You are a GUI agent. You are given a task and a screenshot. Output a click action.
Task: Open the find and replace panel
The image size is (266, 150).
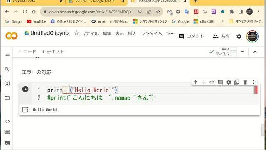[x=7, y=70]
